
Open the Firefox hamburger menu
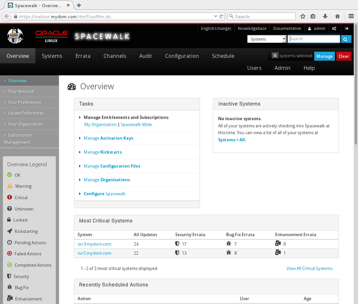click(351, 16)
